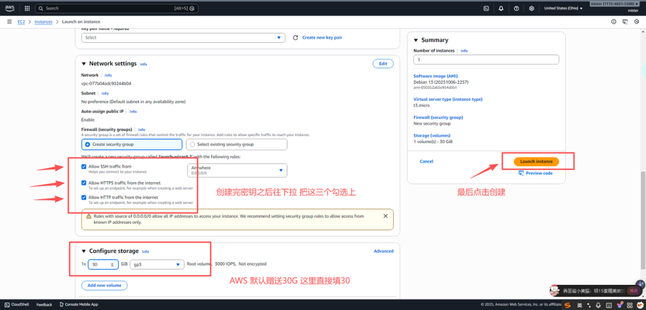Viewport: 646px width, 310px height.
Task: Open the gp3 volume type dropdown
Action: [x=156, y=265]
